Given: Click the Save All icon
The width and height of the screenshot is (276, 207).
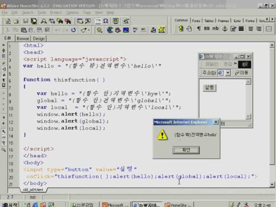Looking at the screenshot, I should [x=34, y=21].
